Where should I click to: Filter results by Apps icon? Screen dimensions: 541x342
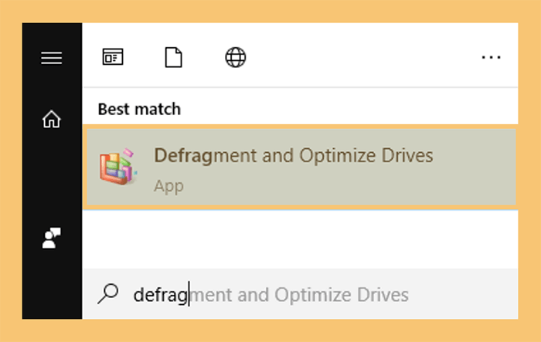(x=113, y=57)
